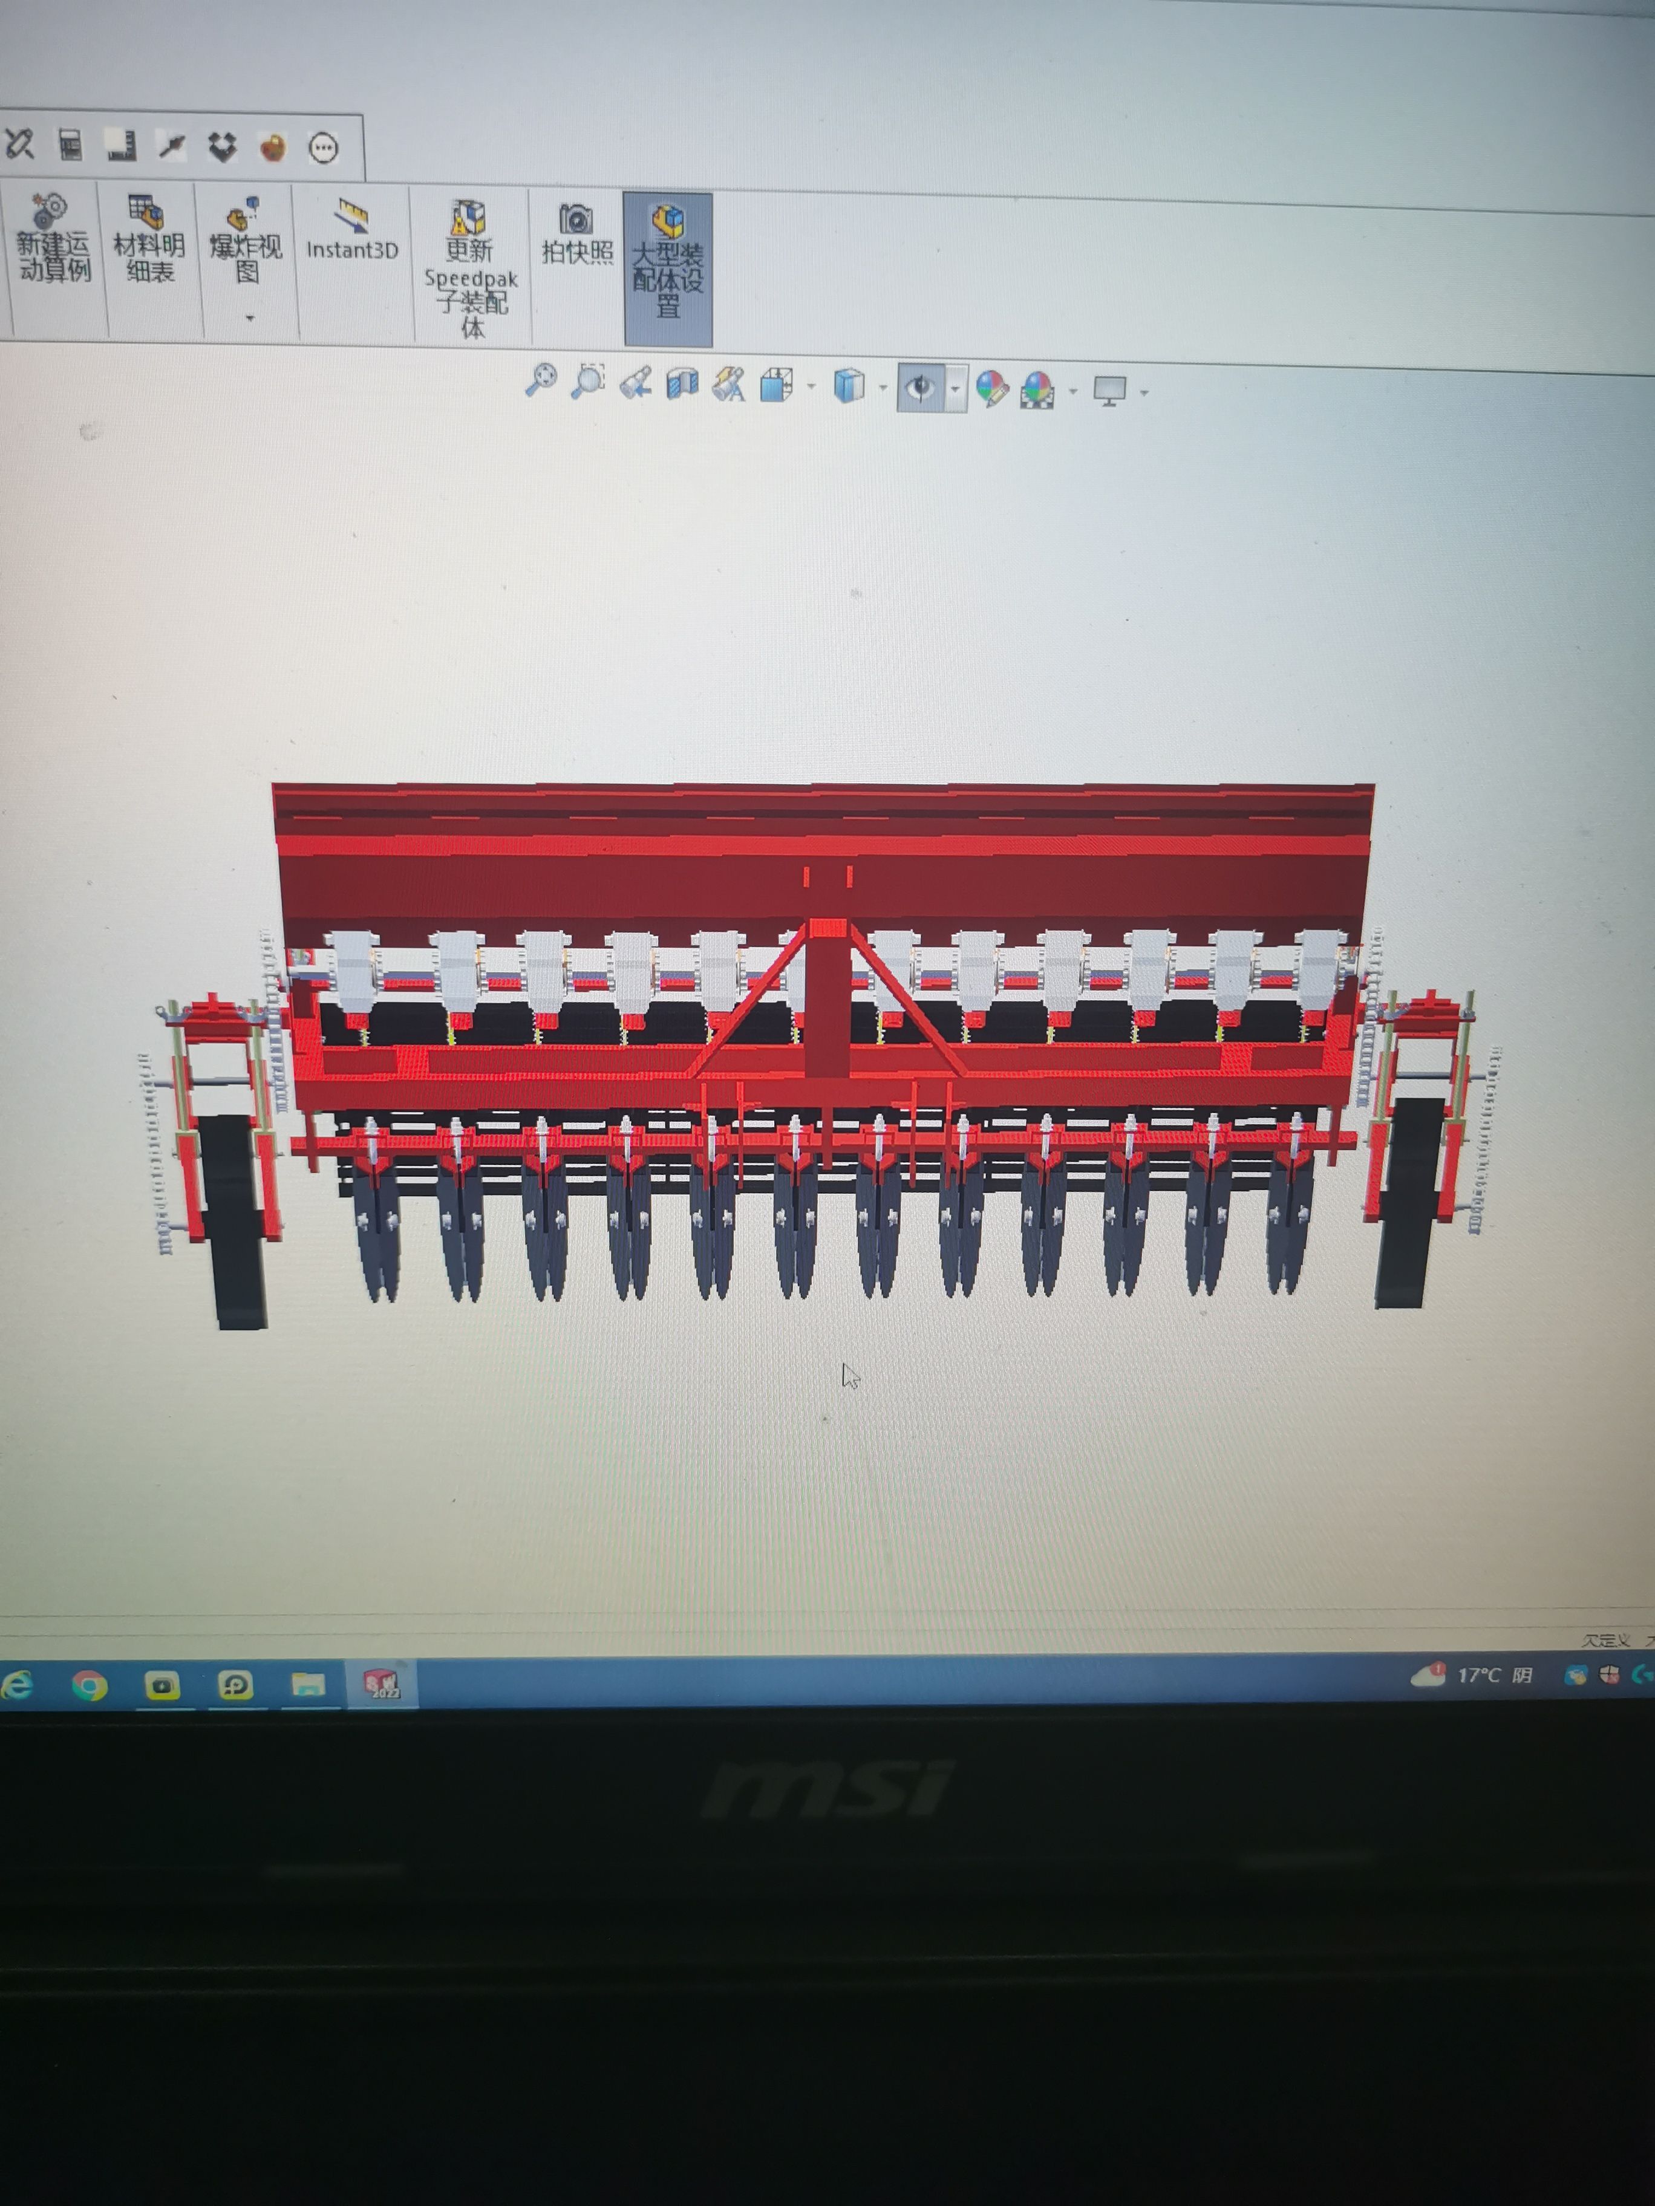Open View Orientation dropdown arrow
The image size is (1655, 2206).
coord(811,387)
